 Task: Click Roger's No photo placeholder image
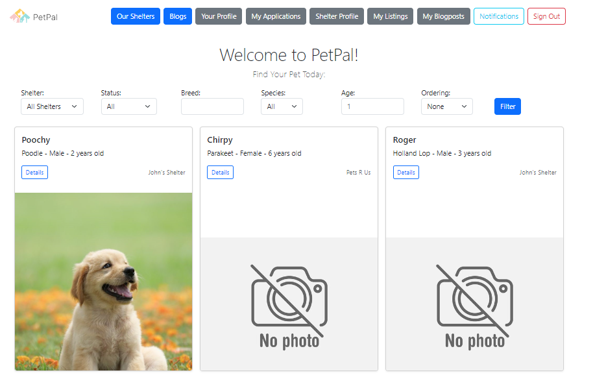click(x=475, y=304)
